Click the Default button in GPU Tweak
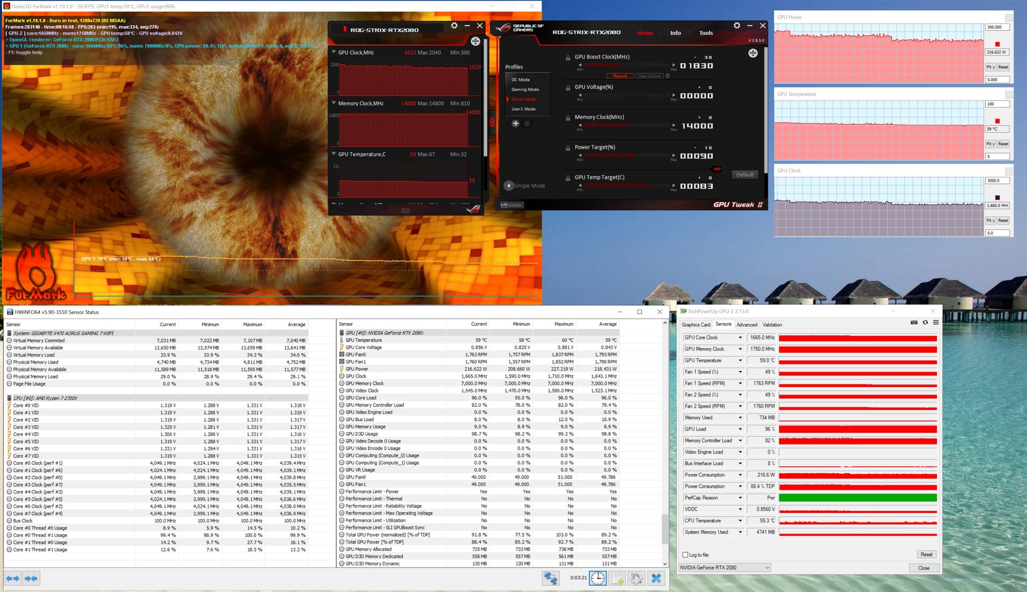1027x592 pixels. (x=745, y=175)
